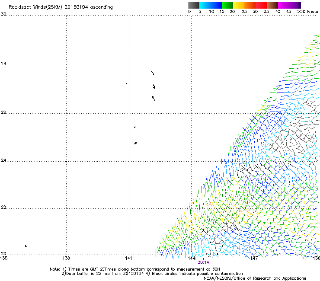This screenshot has width=320, height=281.
Task: Click the cyan-to-blue 5-15 knots legend segment
Action: (x=211, y=5)
